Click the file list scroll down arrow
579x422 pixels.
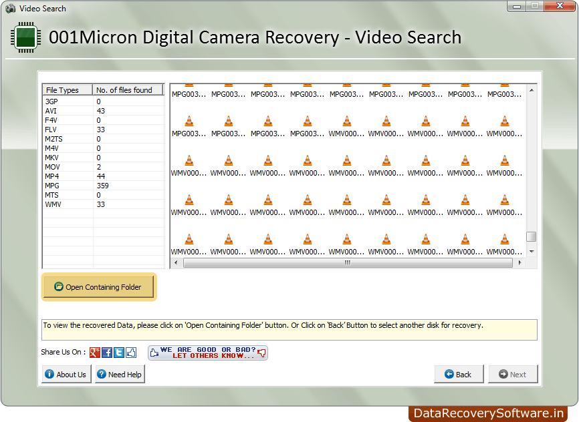[532, 252]
